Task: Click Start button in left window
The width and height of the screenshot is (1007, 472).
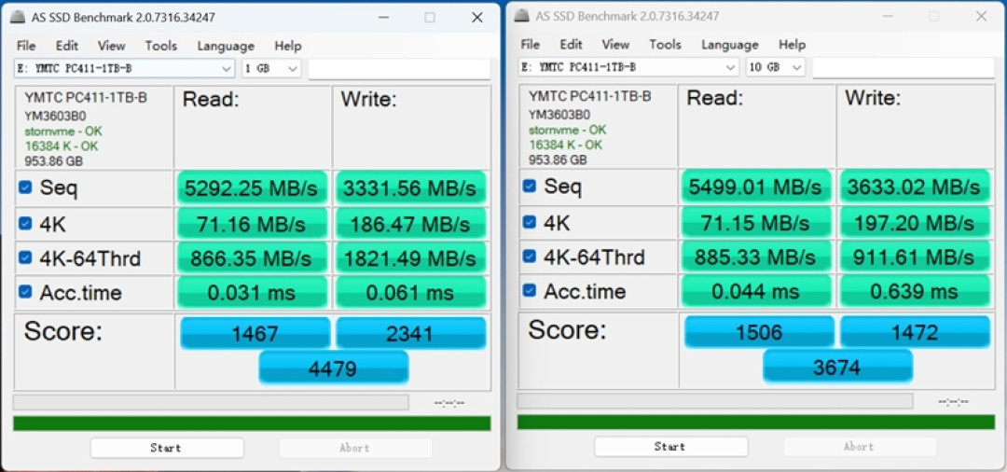Action: point(167,448)
